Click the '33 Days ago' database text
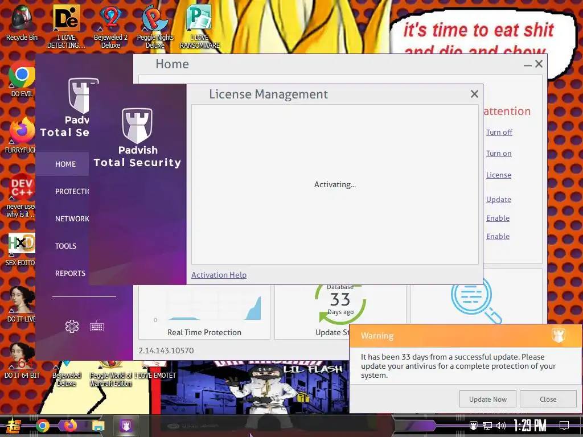Image resolution: width=583 pixels, height=437 pixels. [340, 304]
